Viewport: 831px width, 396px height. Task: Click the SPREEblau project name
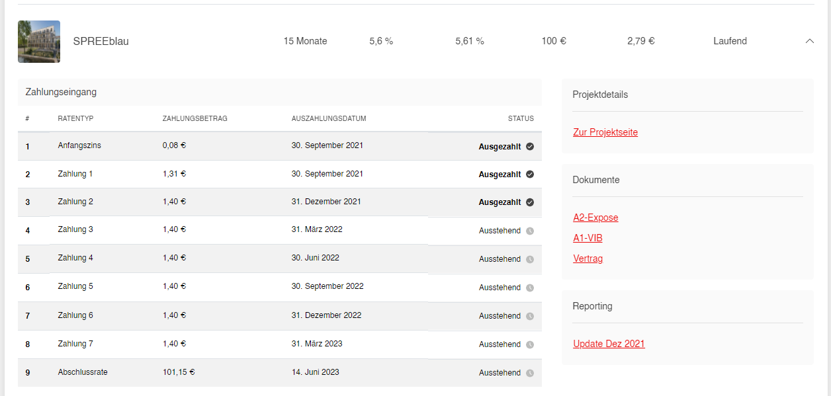[101, 42]
